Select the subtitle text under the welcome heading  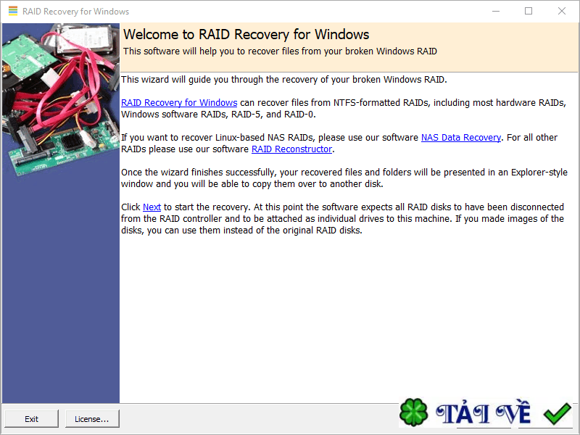280,51
